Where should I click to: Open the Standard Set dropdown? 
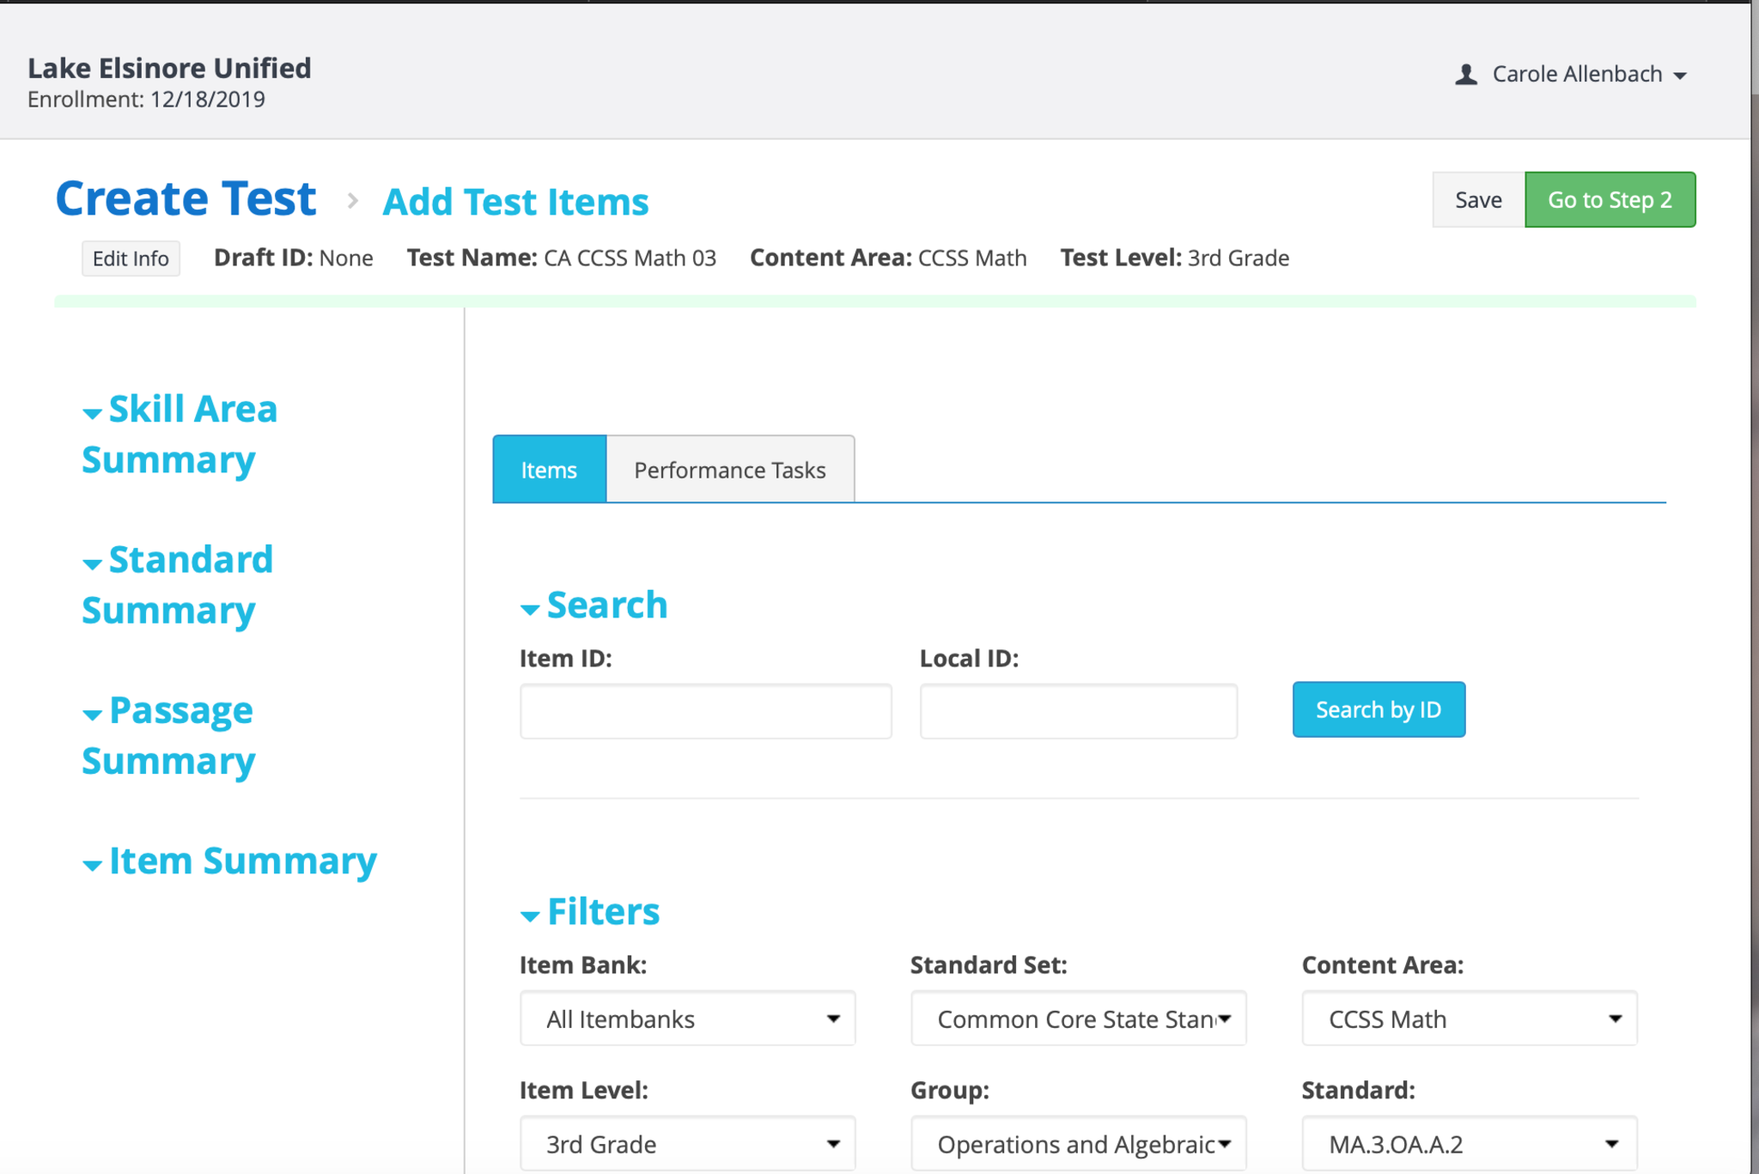pos(1078,1019)
